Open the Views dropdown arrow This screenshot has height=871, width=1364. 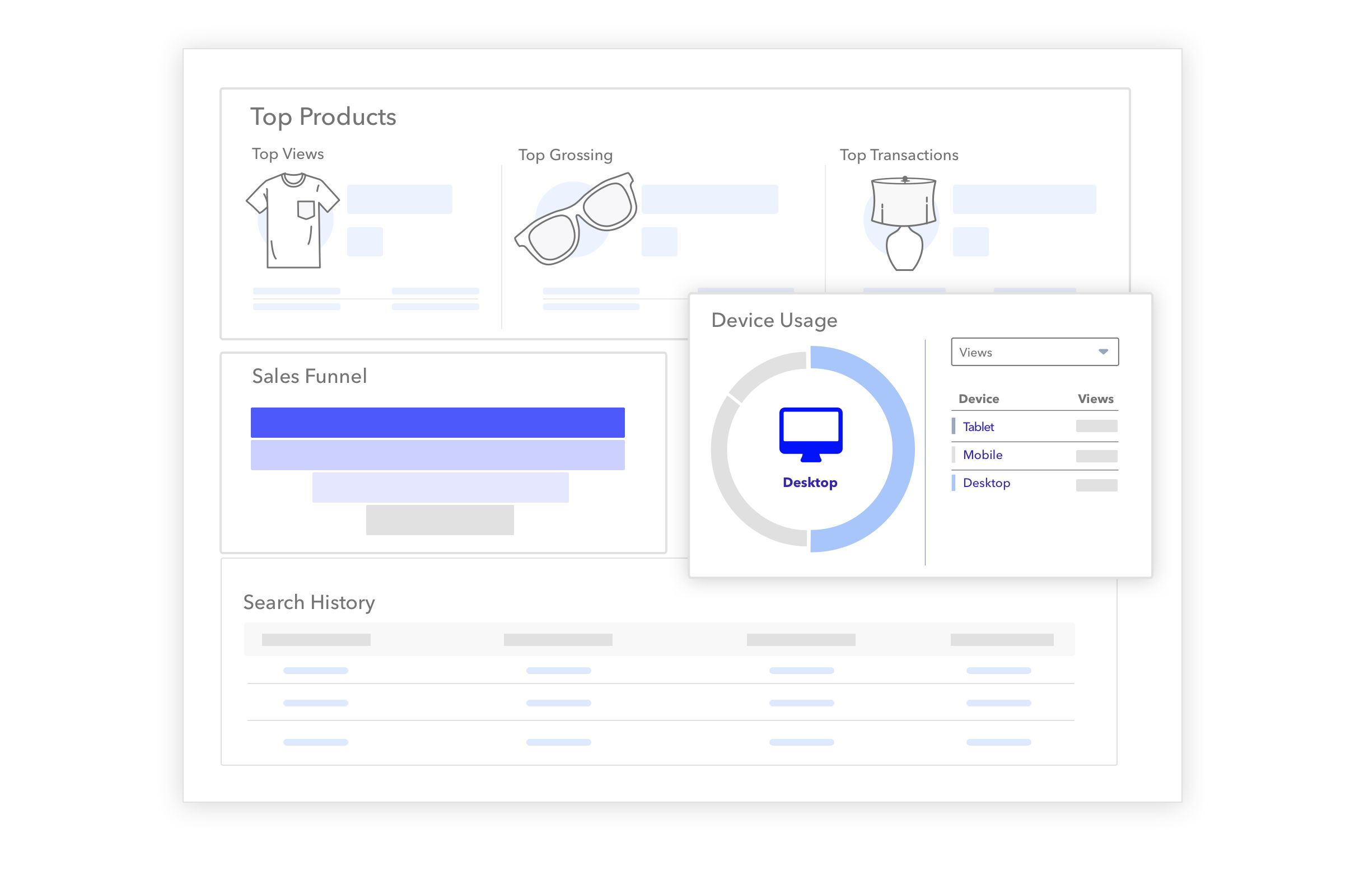click(1103, 352)
